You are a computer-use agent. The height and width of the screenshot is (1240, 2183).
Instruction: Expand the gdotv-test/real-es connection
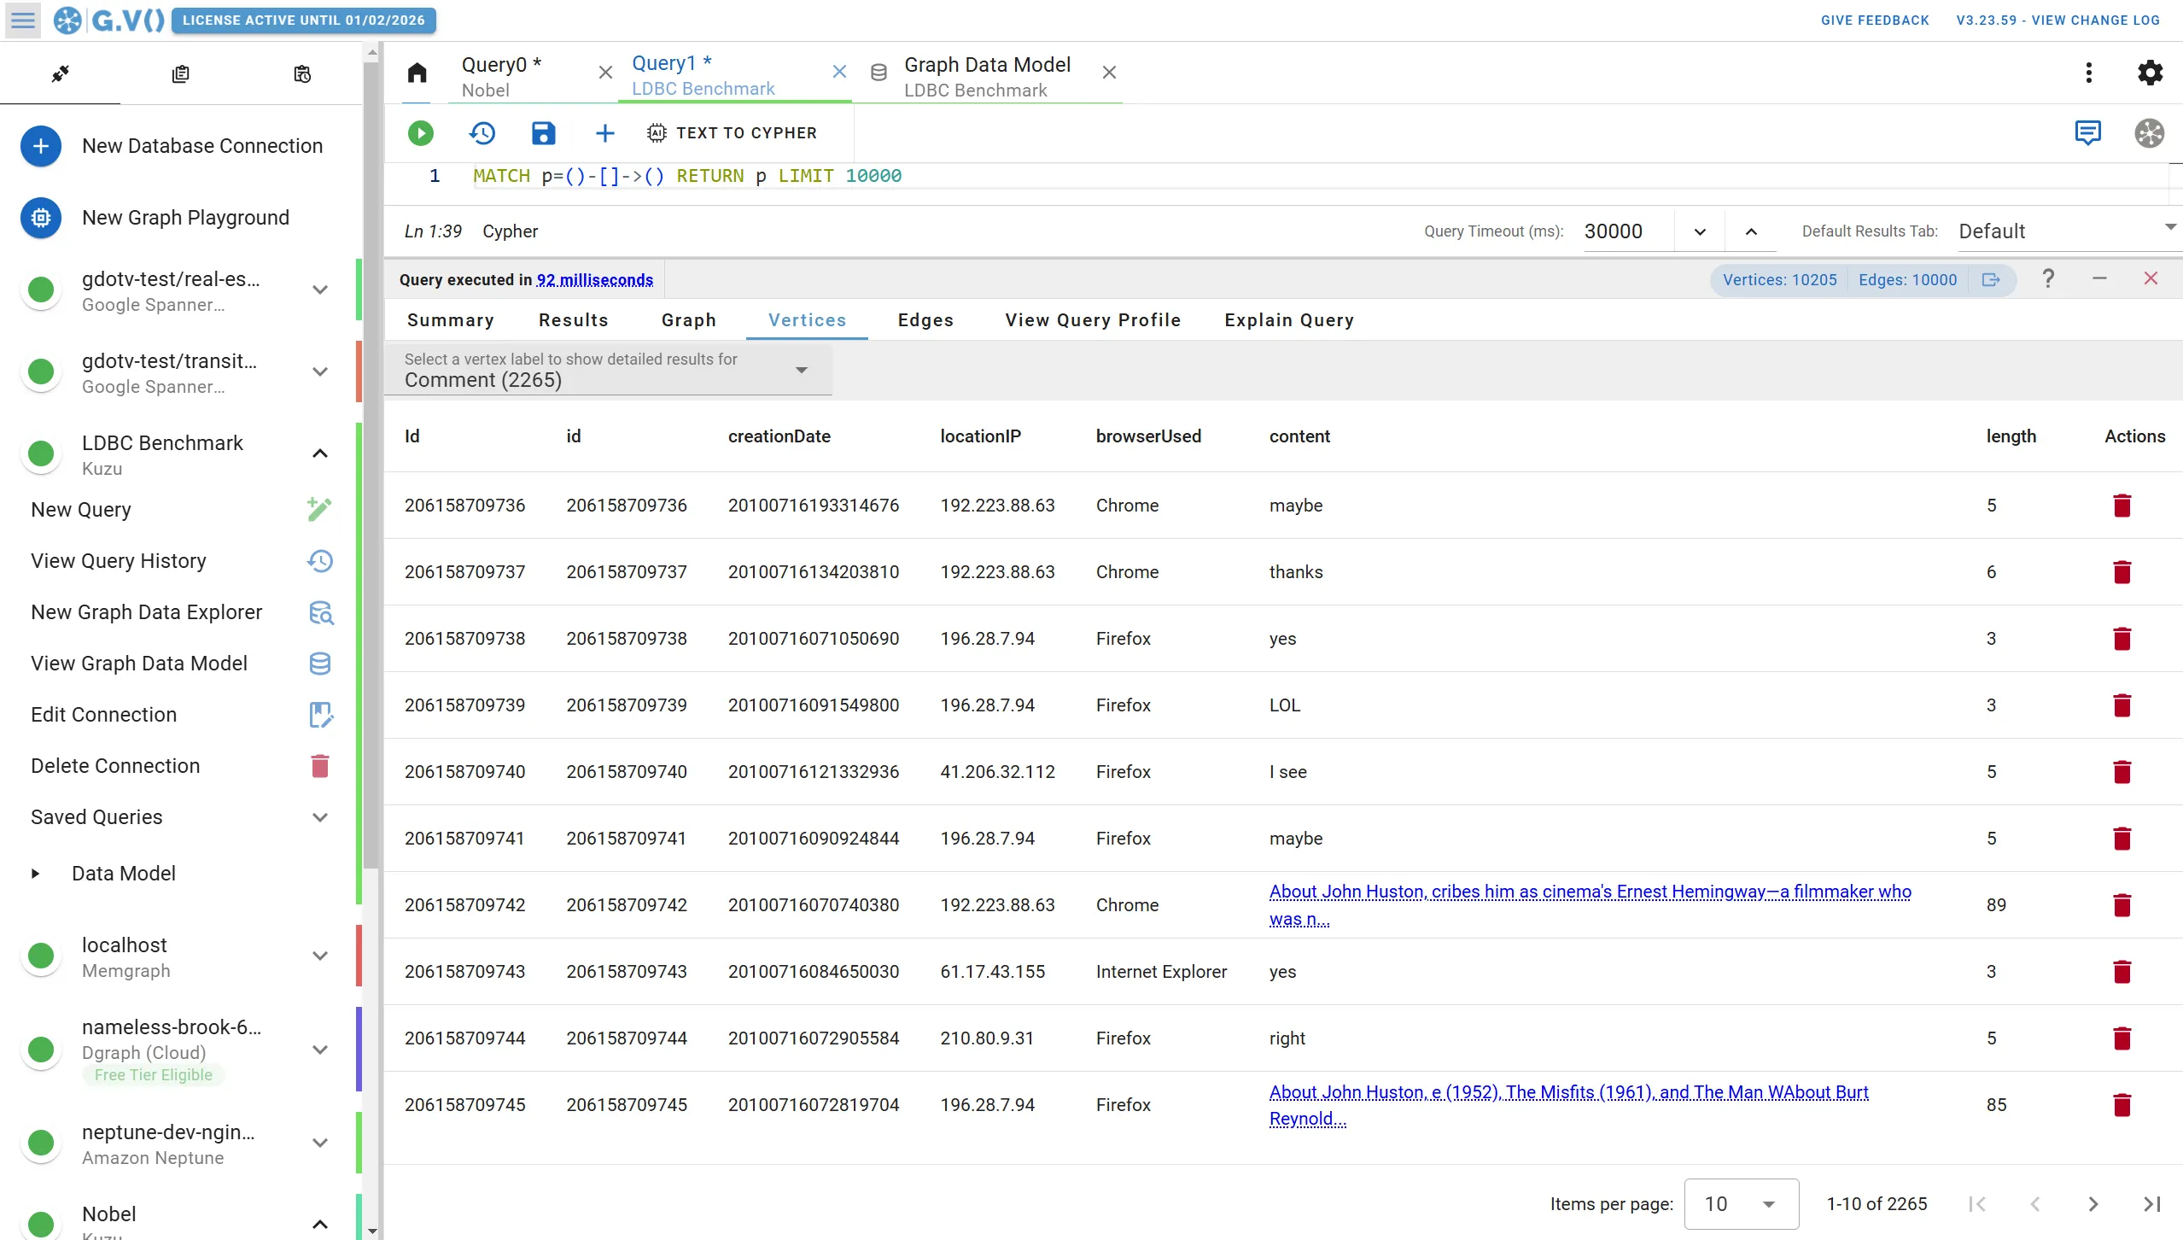[x=320, y=290]
